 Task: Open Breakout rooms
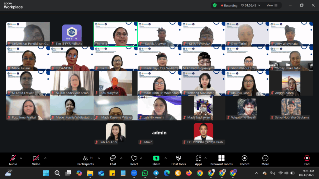pyautogui.click(x=221, y=160)
